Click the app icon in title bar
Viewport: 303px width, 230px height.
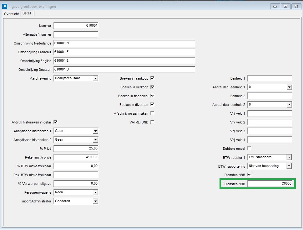coord(4,6)
